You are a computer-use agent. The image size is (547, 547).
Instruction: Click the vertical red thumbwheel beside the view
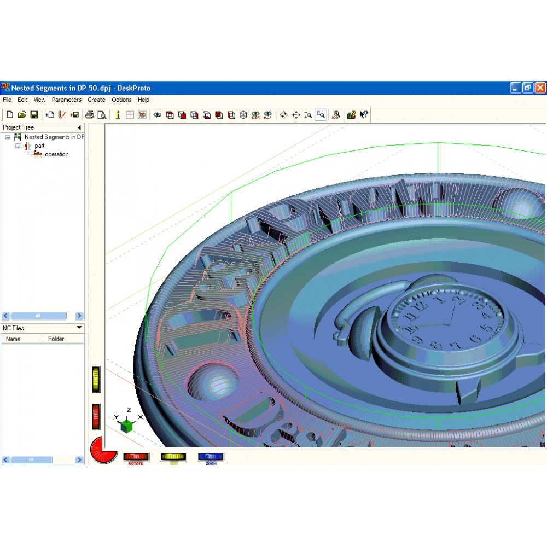[x=96, y=416]
